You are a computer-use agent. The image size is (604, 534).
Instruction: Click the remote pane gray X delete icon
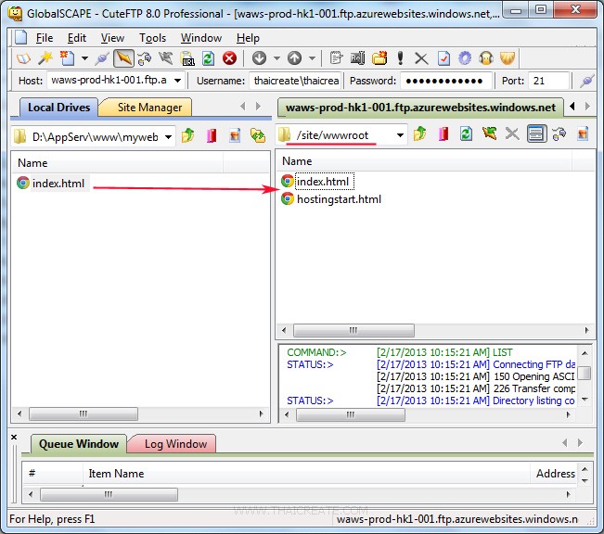coord(512,134)
